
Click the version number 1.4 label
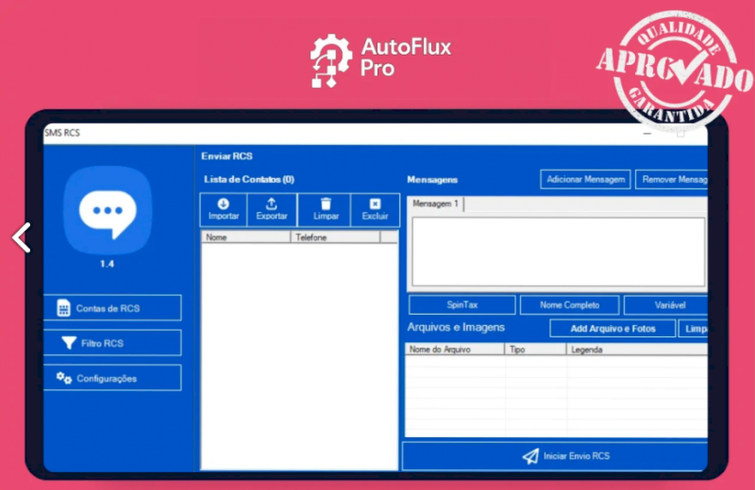[107, 264]
